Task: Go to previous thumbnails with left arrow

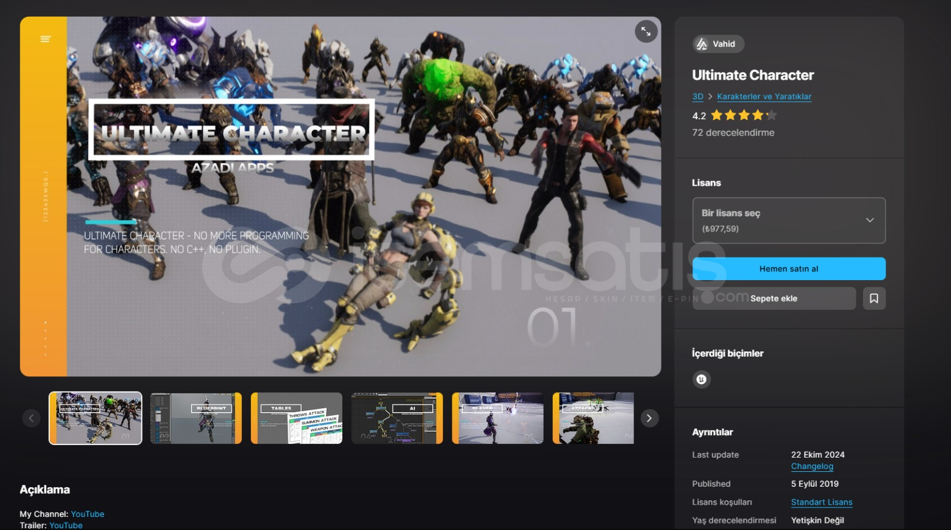Action: coord(32,418)
